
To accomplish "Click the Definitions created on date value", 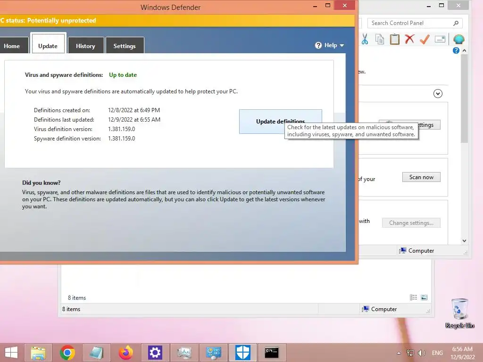I will [x=133, y=110].
